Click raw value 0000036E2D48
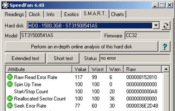The image size is (175, 111). coord(142,106)
